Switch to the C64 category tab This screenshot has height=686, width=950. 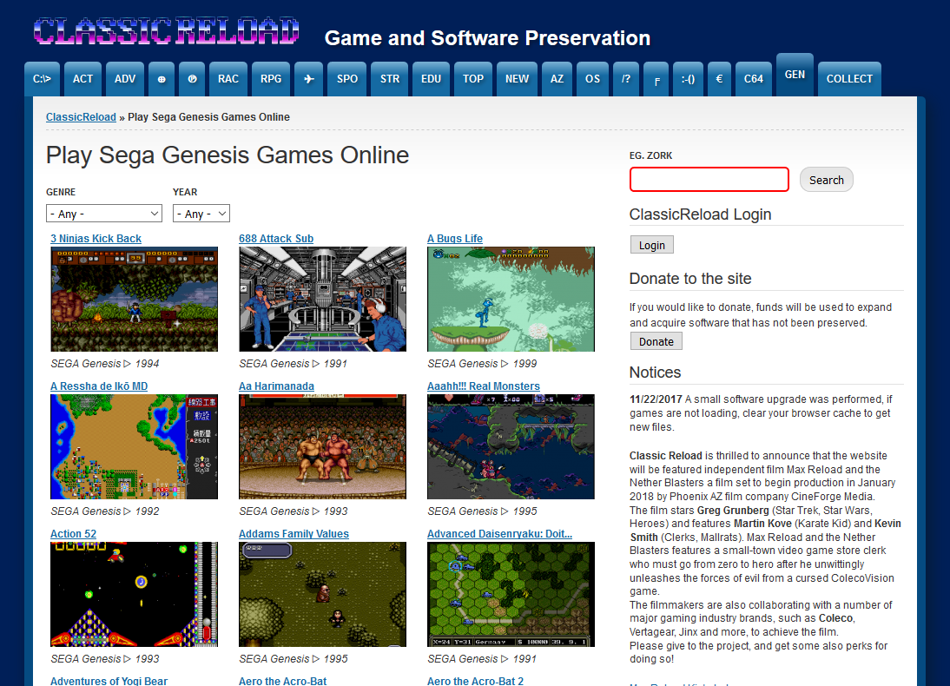coord(753,78)
